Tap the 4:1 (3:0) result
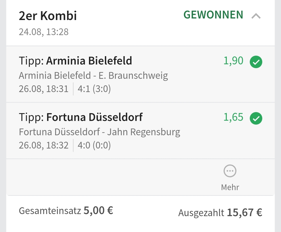 point(94,89)
